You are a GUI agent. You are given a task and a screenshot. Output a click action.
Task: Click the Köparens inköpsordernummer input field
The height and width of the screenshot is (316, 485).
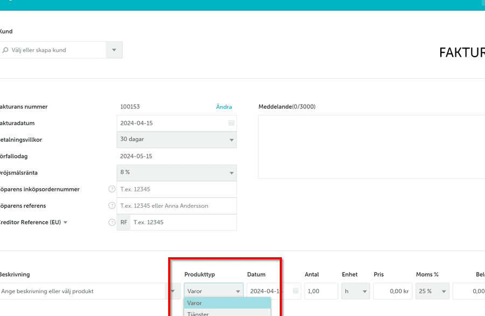click(177, 189)
